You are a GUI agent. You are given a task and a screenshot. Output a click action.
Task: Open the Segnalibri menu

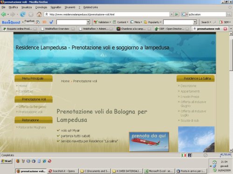[x=56, y=7]
